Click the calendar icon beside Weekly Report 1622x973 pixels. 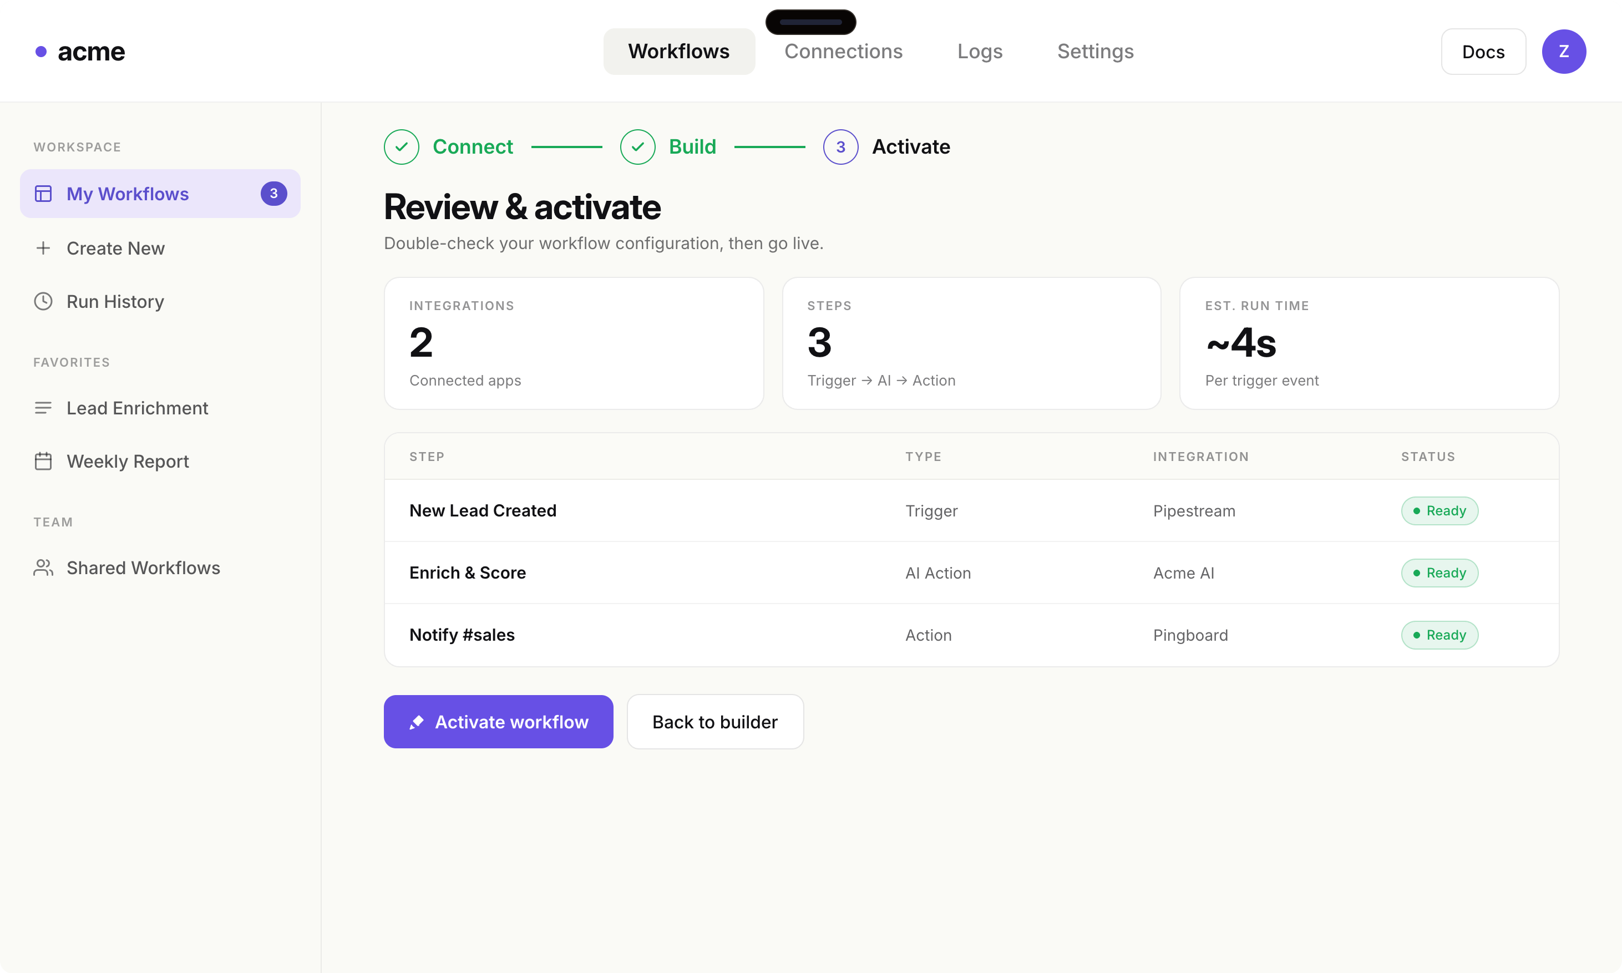point(43,461)
